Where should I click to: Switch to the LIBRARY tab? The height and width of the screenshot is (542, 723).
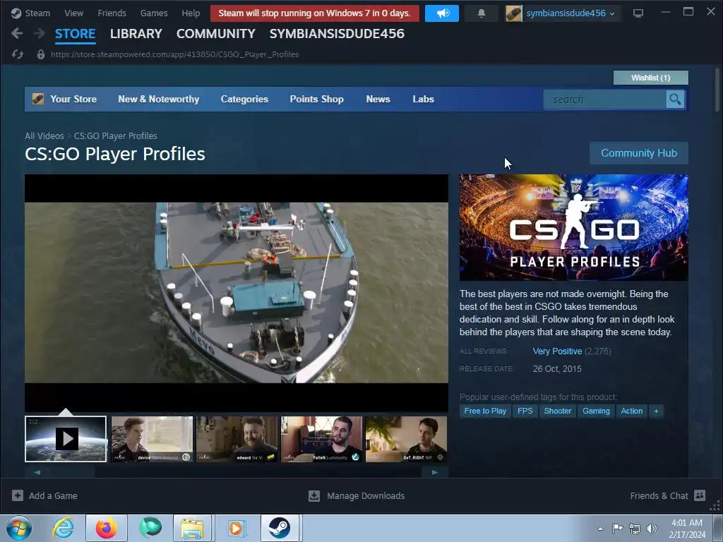(136, 34)
